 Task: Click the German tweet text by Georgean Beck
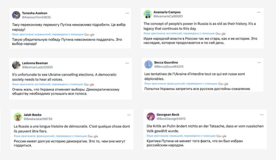pyautogui.click(x=204, y=128)
